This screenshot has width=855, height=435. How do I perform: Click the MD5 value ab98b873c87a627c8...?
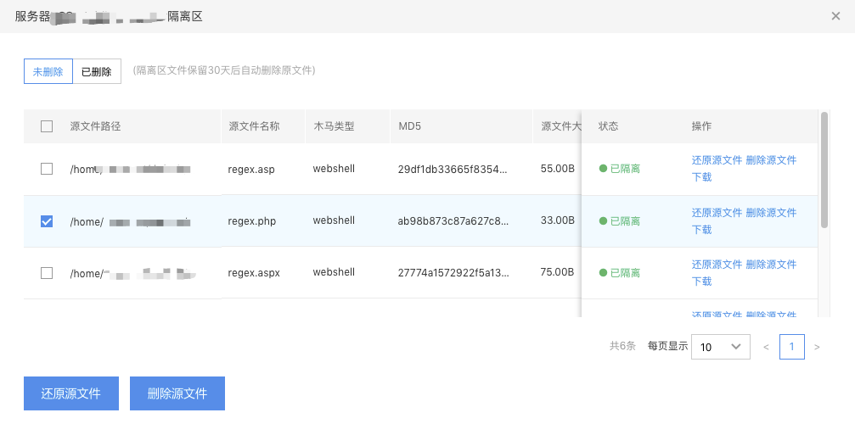point(453,221)
